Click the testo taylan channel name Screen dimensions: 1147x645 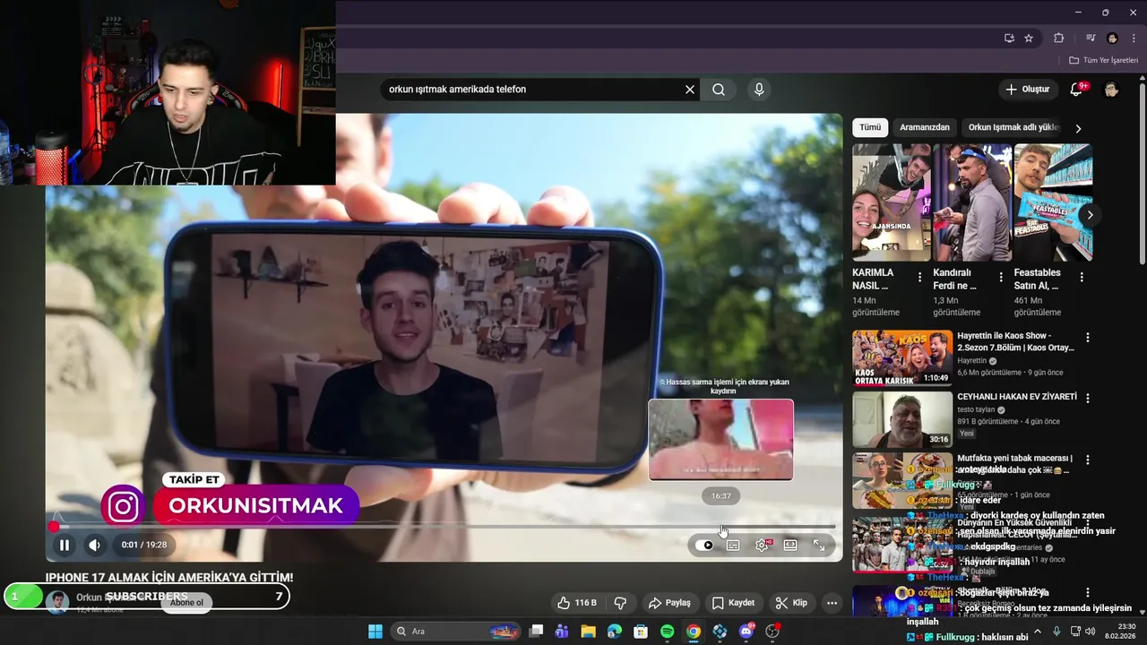[976, 409]
